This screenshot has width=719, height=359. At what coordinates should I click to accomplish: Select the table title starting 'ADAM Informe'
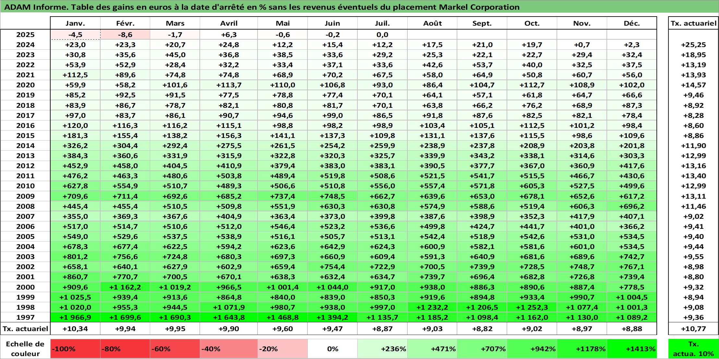coord(262,7)
